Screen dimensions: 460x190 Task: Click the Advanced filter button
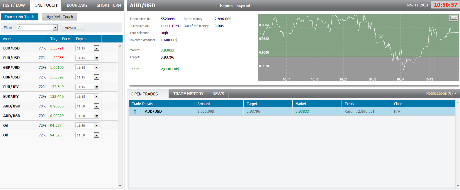point(73,28)
